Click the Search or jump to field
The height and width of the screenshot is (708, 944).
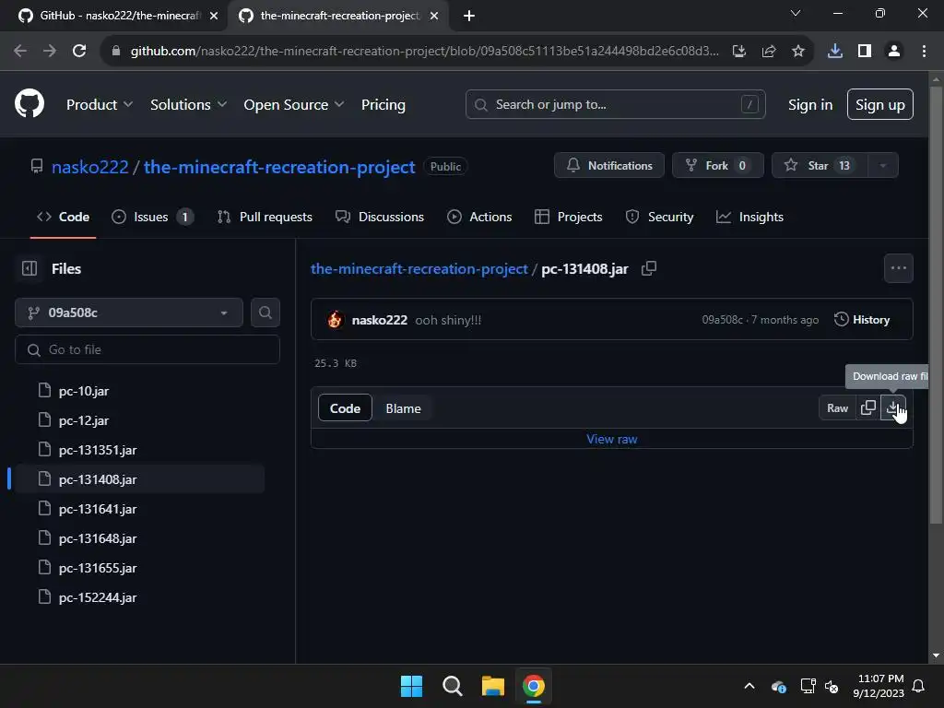[615, 104]
